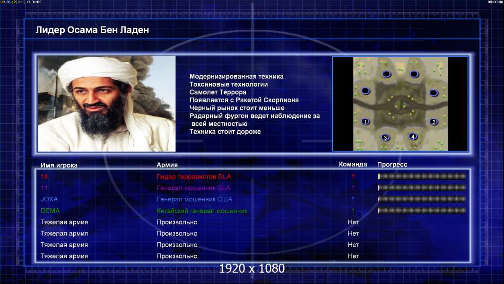Click the 'Армия' column header
504x284 pixels.
(x=167, y=165)
